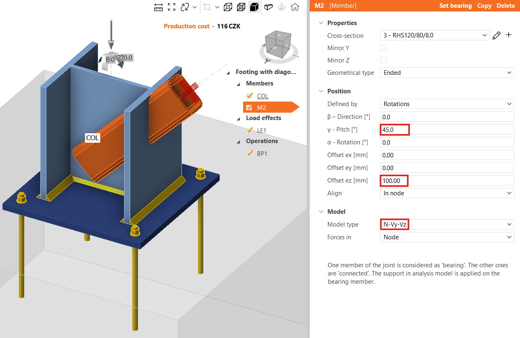Select the COL member in the tree
Screen dimensions: 520x338
tap(262, 96)
